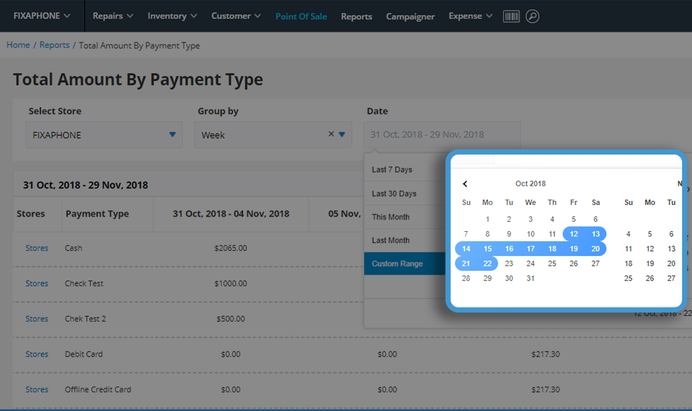
Task: Open Stores link in Debit Card row
Action: coord(37,354)
